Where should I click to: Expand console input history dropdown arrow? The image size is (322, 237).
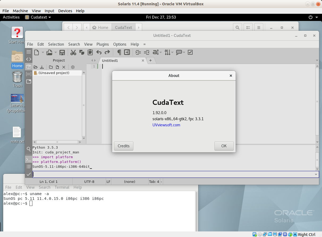coord(316,174)
